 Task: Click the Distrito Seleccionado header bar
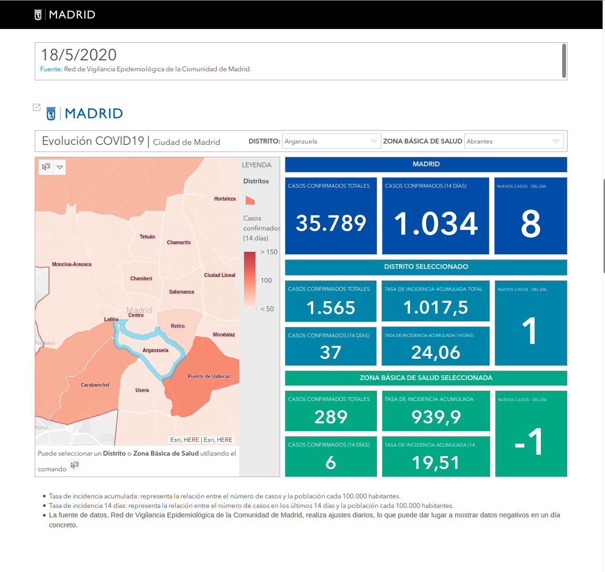click(x=426, y=267)
